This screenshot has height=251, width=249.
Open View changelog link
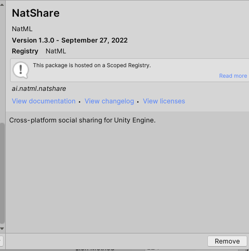(109, 101)
